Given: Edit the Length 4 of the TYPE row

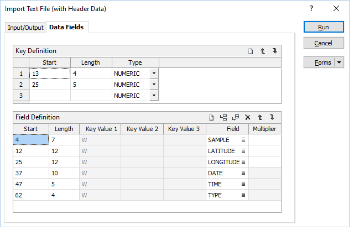Looking at the screenshot, I should 64,195.
